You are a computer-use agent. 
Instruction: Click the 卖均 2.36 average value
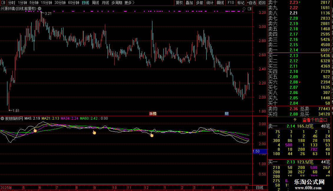pyautogui.click(x=294, y=109)
